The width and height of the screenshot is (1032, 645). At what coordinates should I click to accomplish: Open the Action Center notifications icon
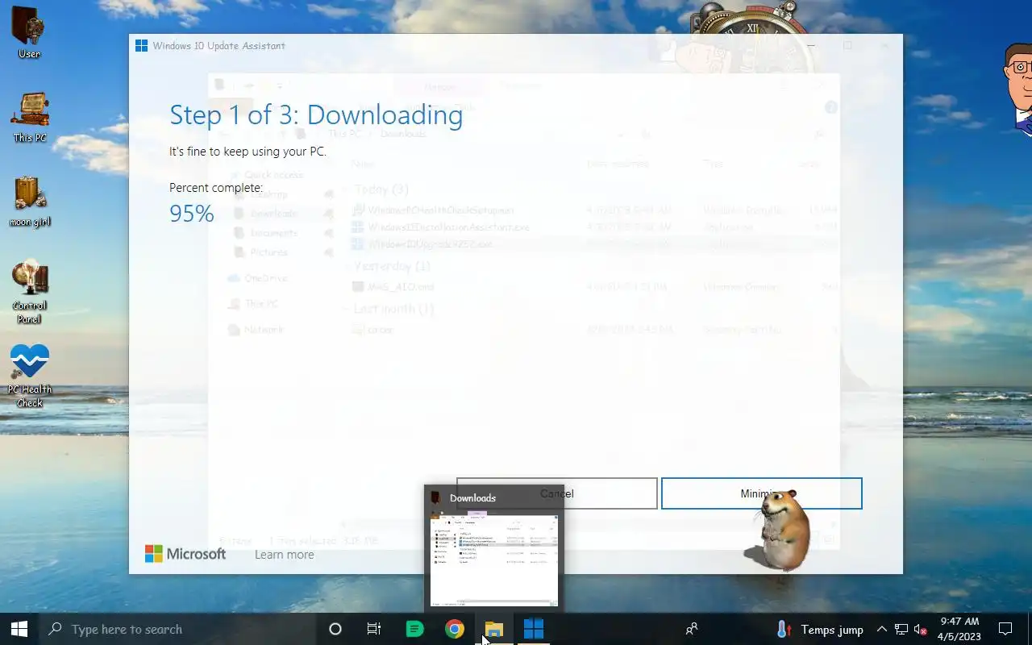[1005, 629]
